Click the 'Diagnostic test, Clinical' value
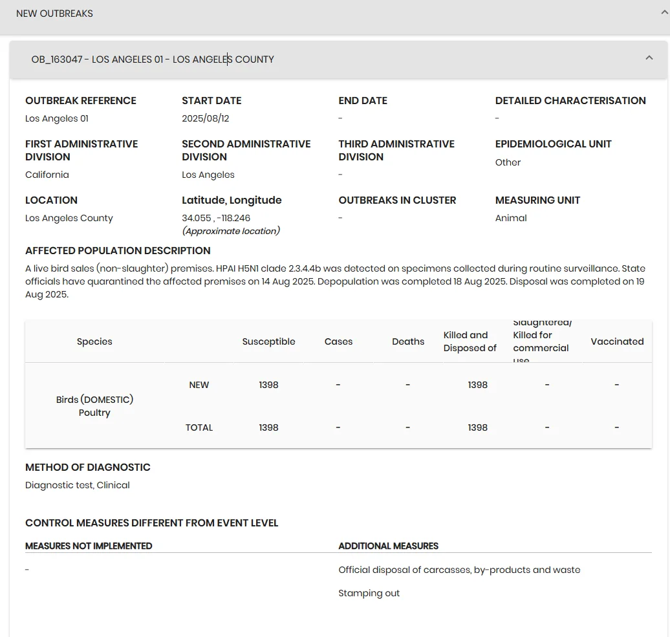 (78, 485)
